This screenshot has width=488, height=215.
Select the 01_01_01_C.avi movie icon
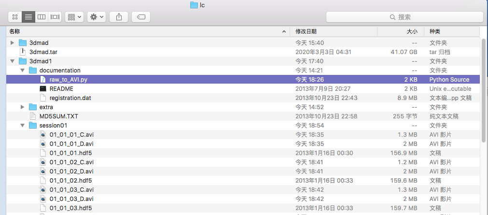[43, 135]
